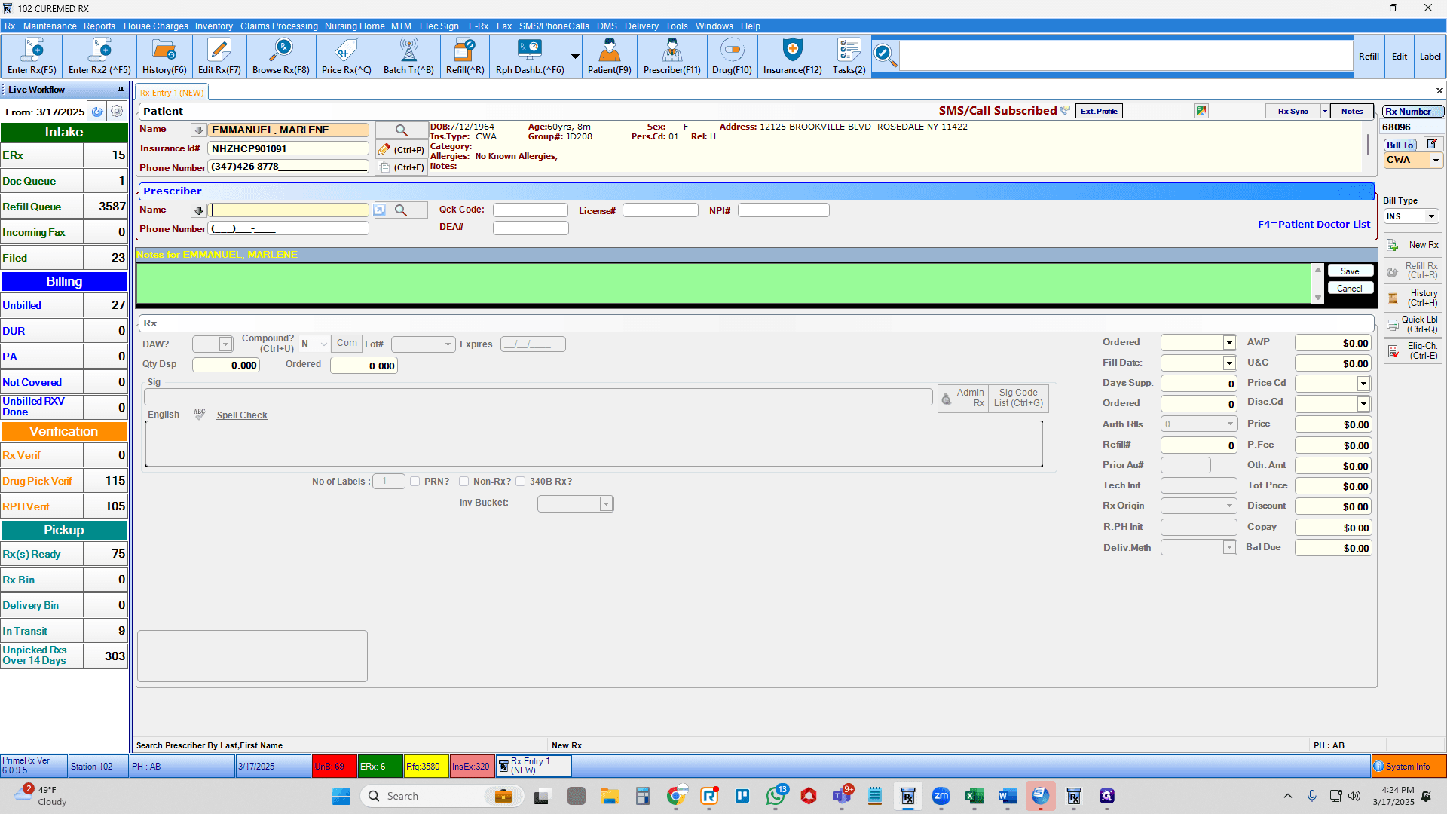Viewport: 1447px width, 814px height.
Task: Click the patient name search magnifier
Action: 401,130
